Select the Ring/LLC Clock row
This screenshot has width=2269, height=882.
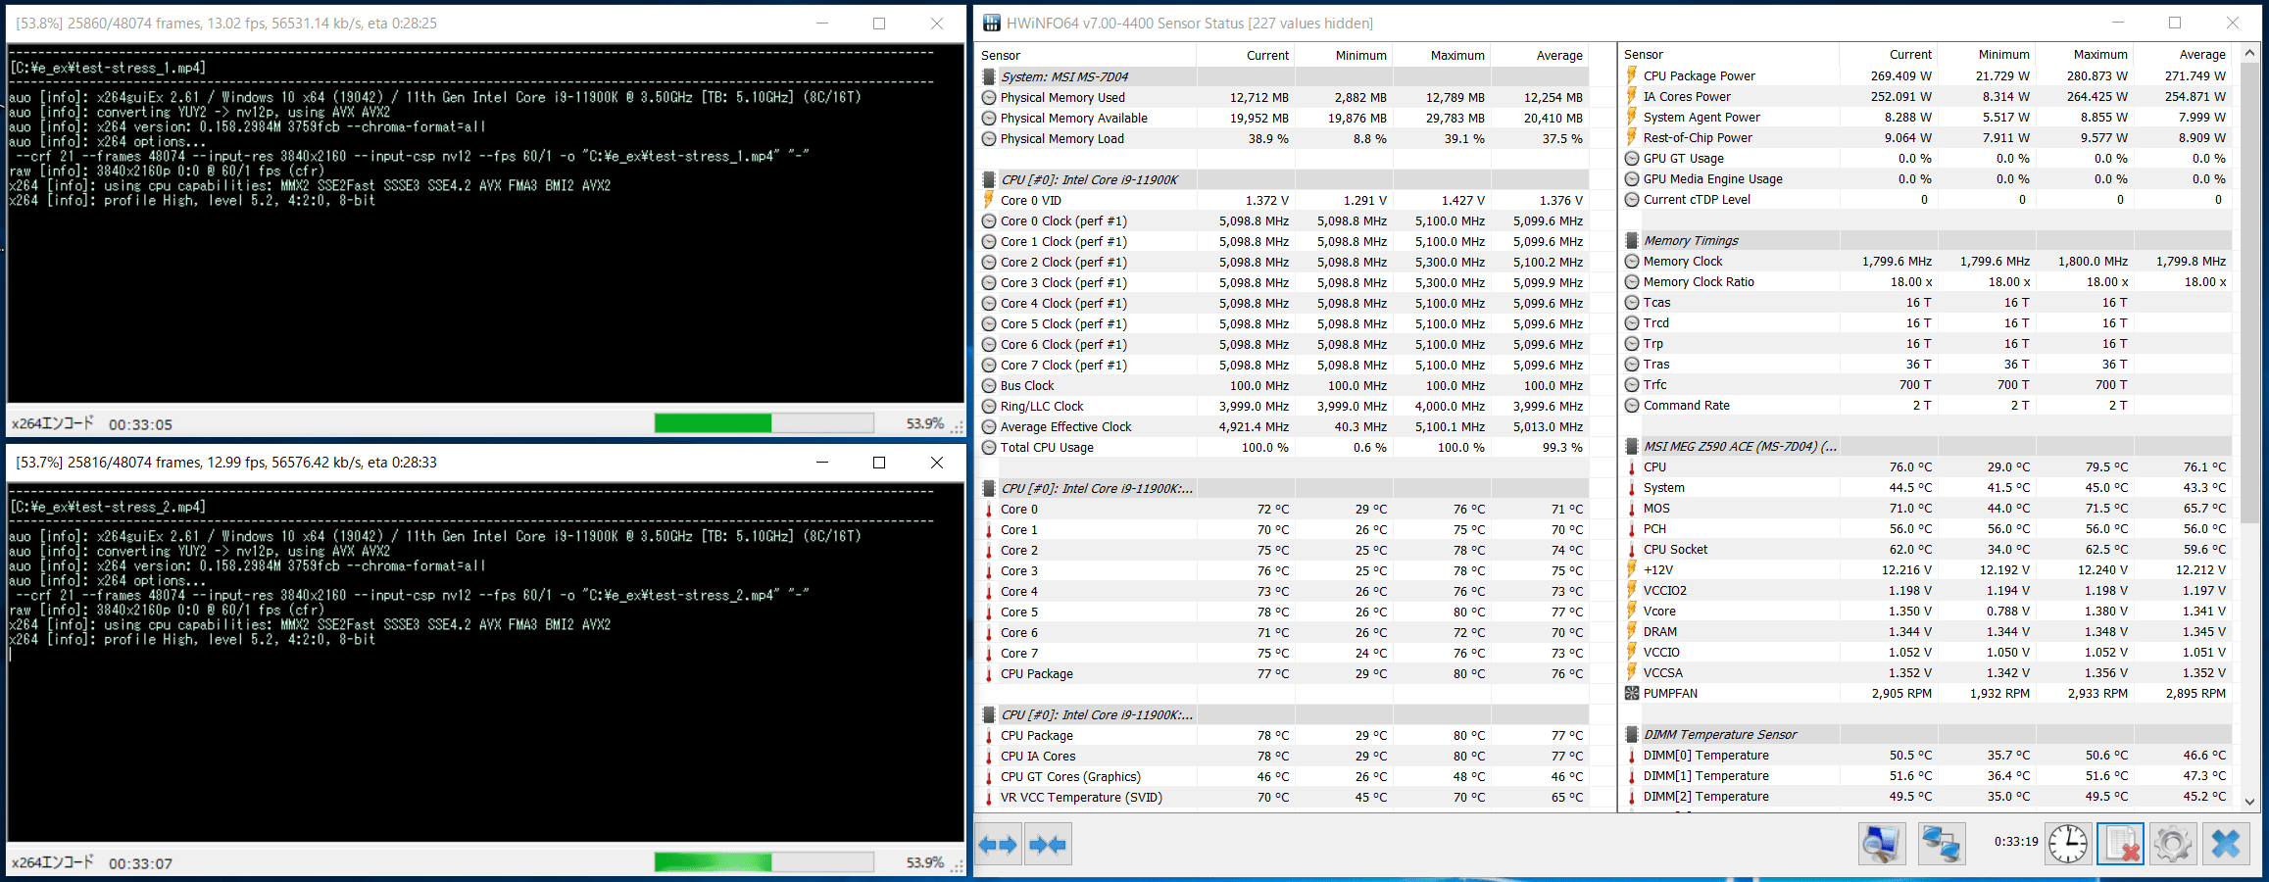tap(1283, 406)
